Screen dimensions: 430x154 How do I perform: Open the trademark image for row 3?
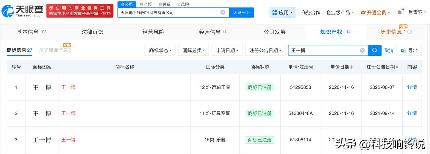42,140
